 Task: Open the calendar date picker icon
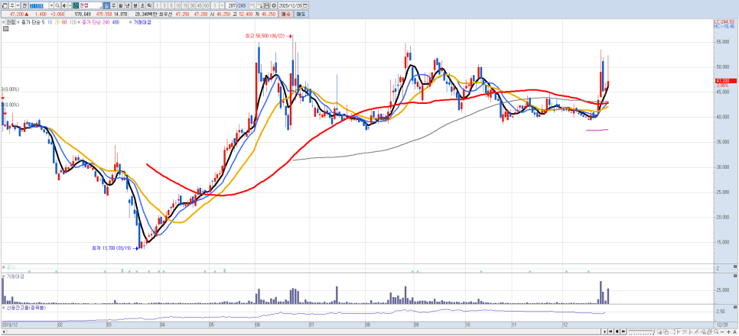click(x=305, y=5)
